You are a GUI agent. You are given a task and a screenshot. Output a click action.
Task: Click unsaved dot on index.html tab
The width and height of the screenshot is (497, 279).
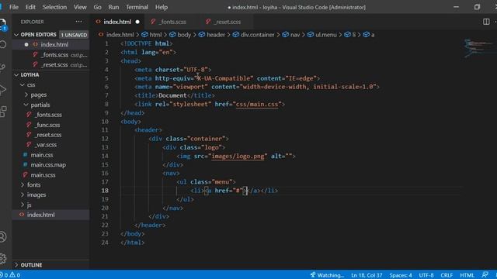tap(137, 22)
